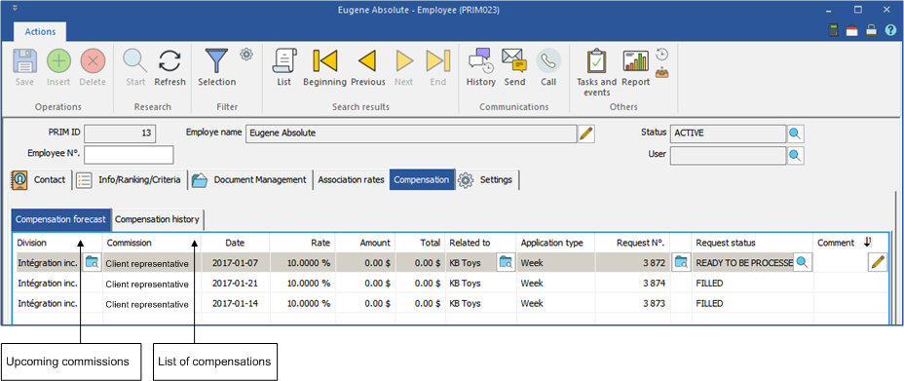Switch to the Contact tab
This screenshot has height=381, width=904.
coord(40,180)
